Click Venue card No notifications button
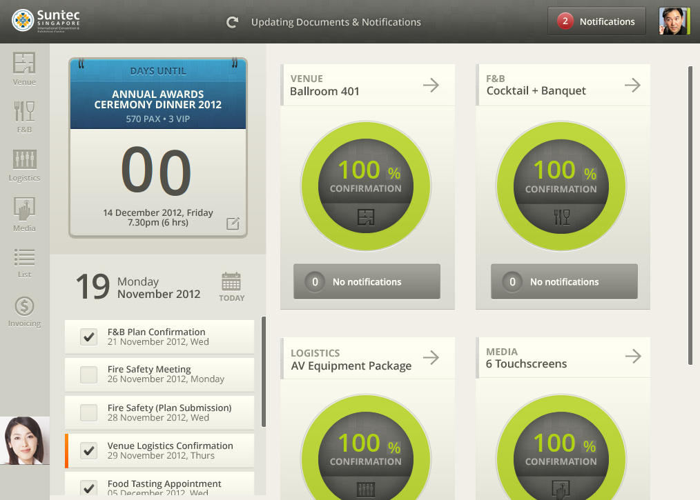 point(367,281)
